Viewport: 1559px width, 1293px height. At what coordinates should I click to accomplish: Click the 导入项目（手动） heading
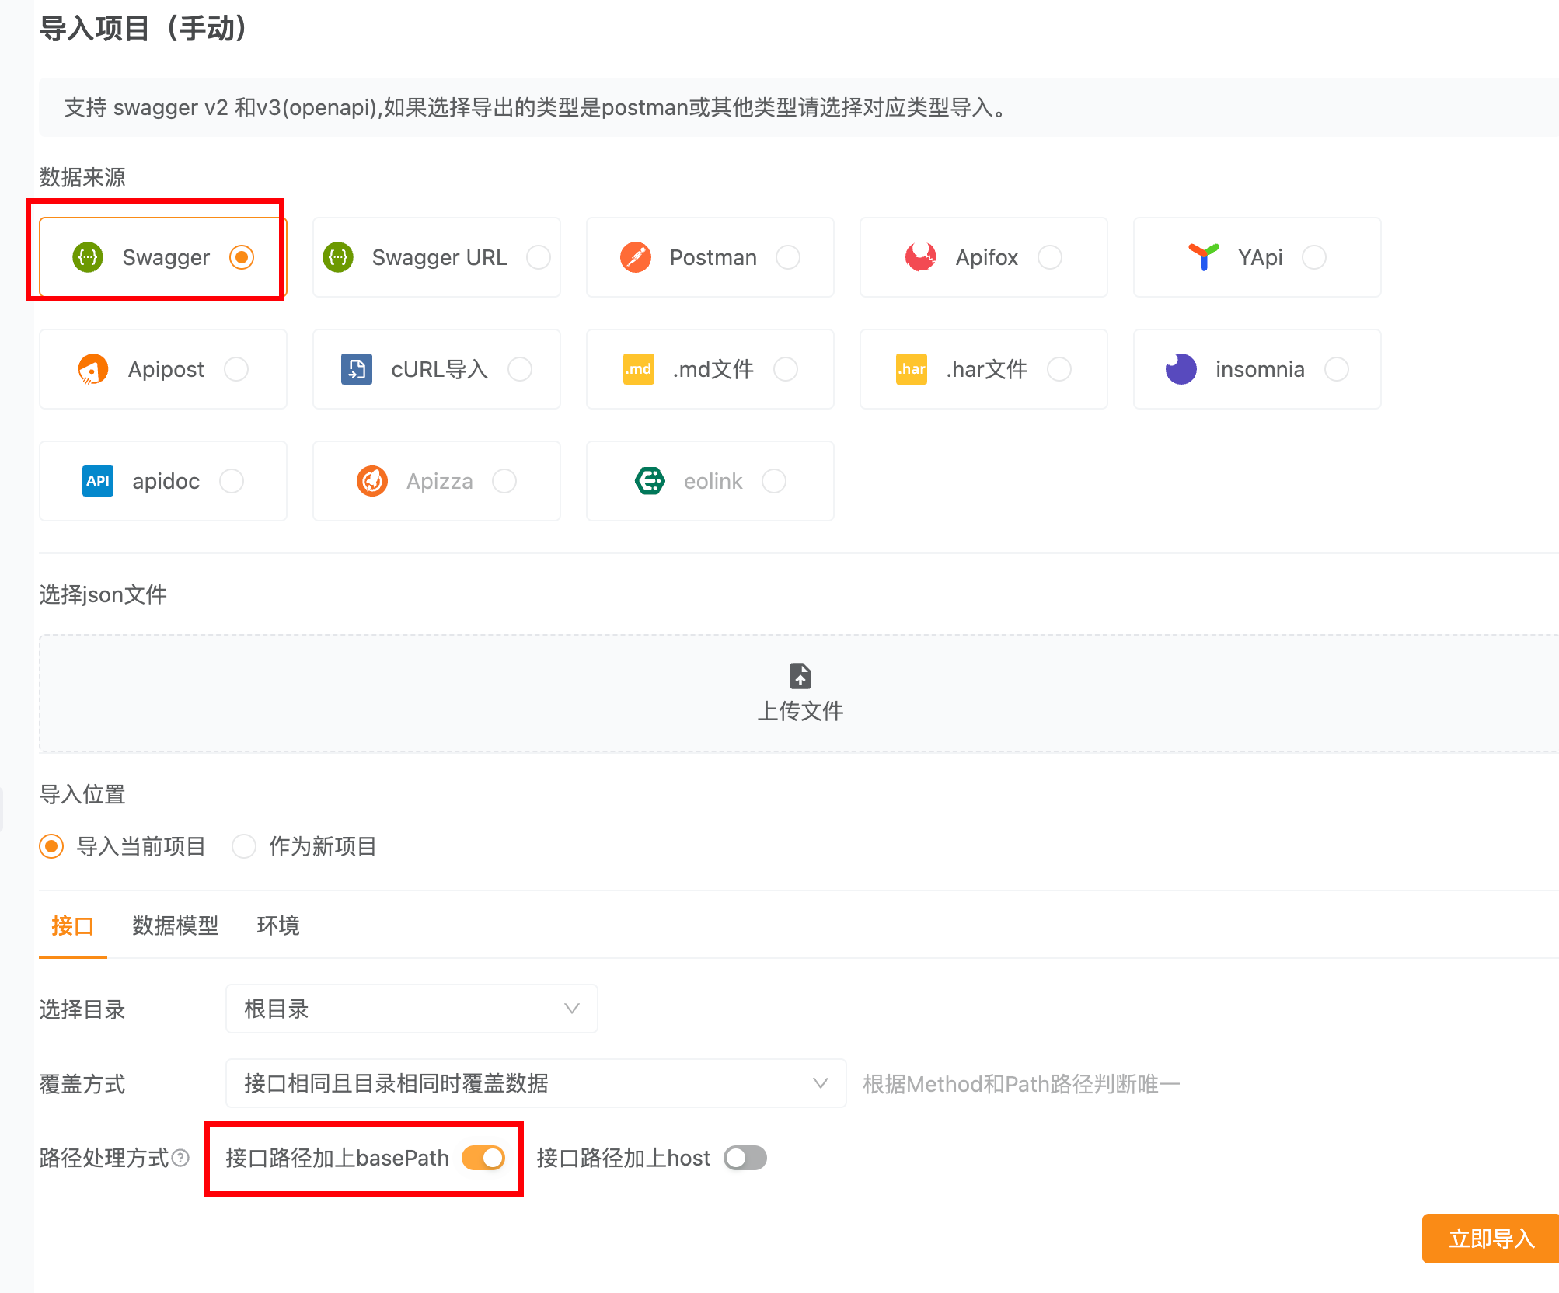coord(145,29)
